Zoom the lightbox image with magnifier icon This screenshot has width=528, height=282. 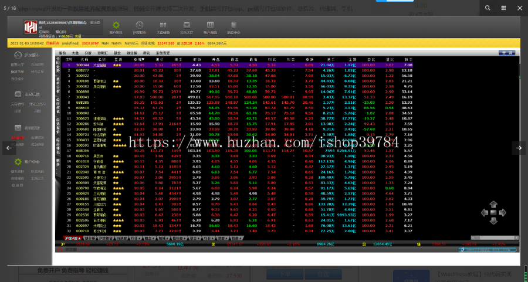(486, 8)
